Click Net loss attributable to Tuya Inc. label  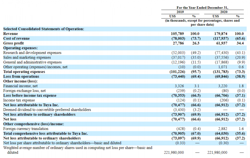(x=31, y=105)
